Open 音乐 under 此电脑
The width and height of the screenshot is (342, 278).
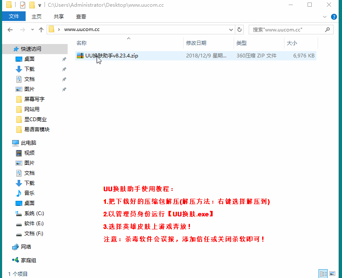pos(29,193)
